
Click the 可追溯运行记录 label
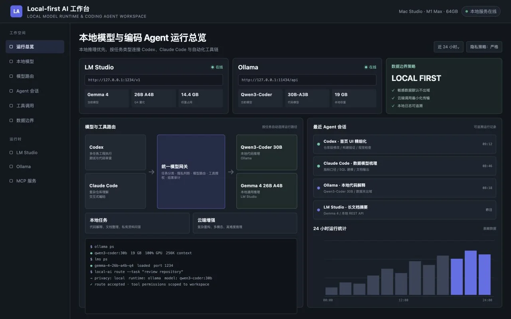(485, 127)
